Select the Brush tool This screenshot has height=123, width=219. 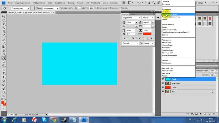point(4,43)
